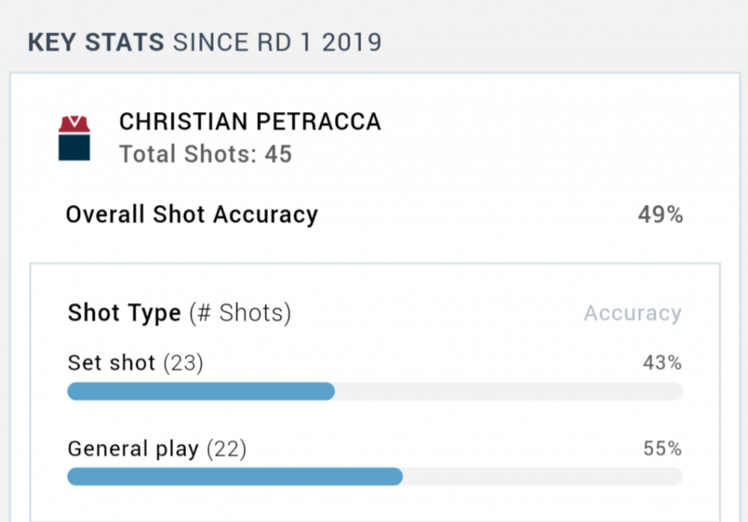This screenshot has height=522, width=748.
Task: Click the 49% overall accuracy value
Action: coord(660,215)
